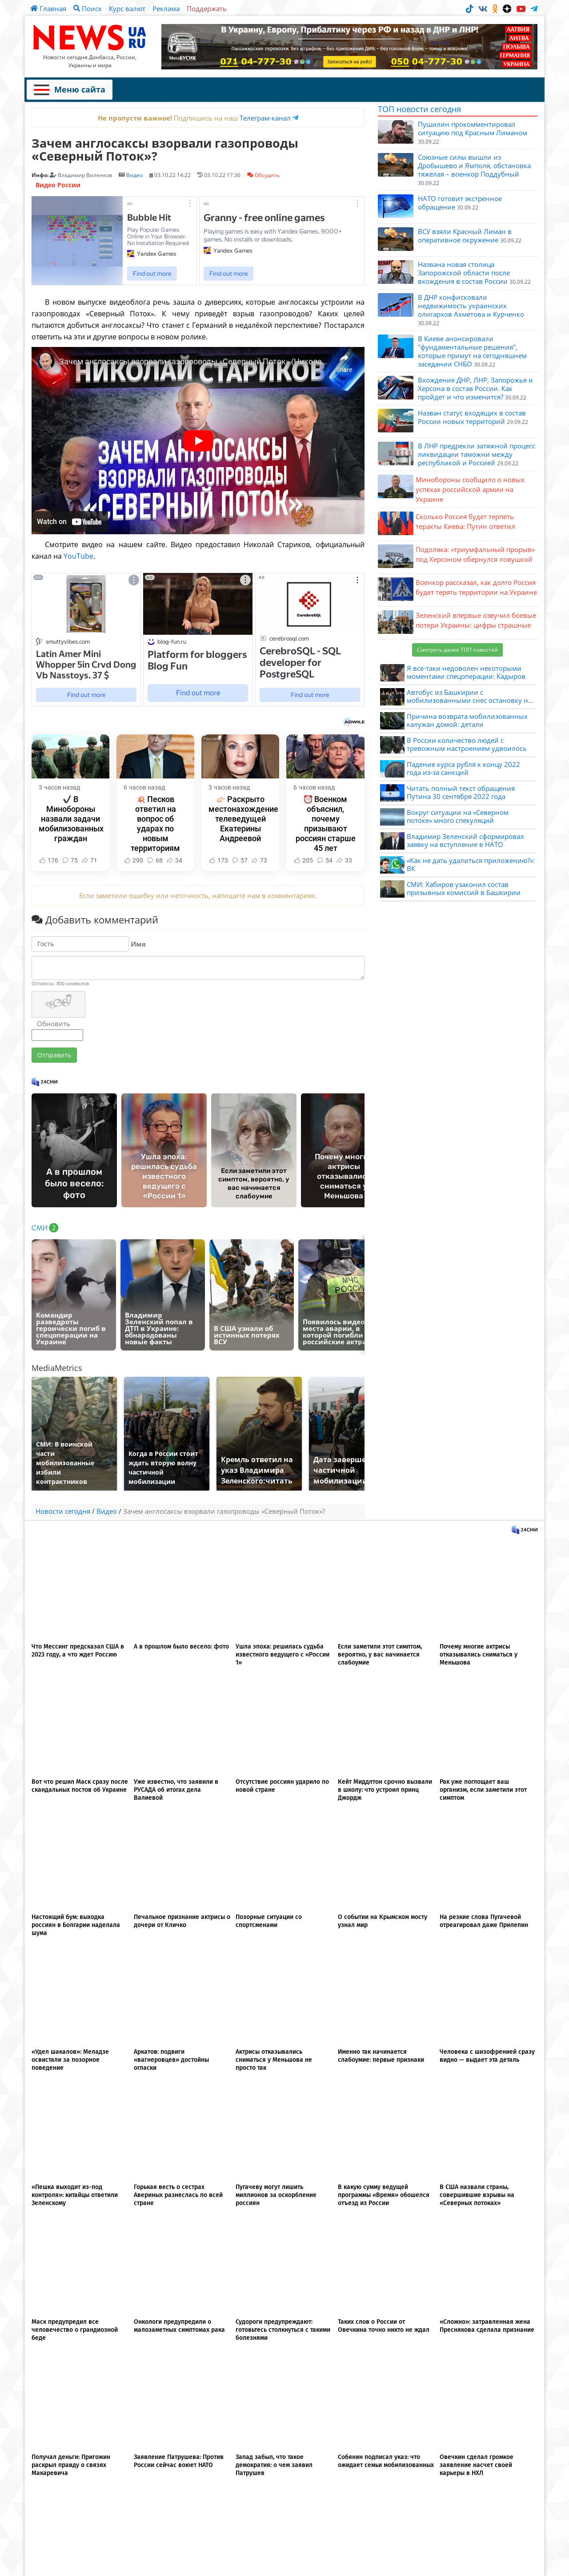
Task: Open Поддержать in top navigation
Action: coord(206,8)
